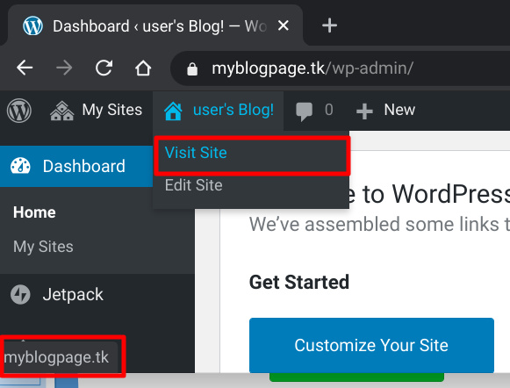Viewport: 510px width, 388px height.
Task: Click the user's Blog! site name
Action: [219, 111]
